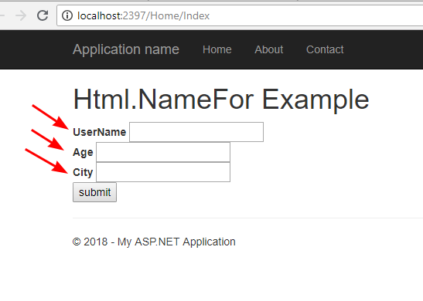This screenshot has height=301, width=423.
Task: Click the UserName label
Action: click(100, 132)
